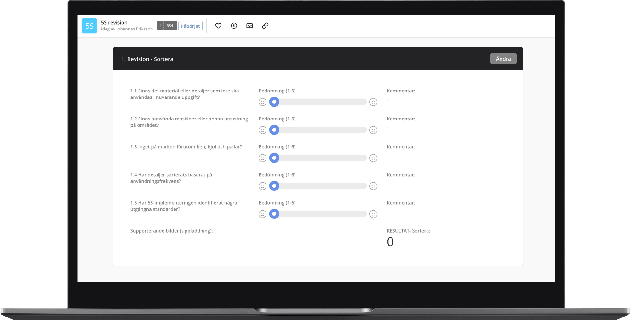Click the Ändra button
Screen dimensions: 630x320
click(503, 59)
